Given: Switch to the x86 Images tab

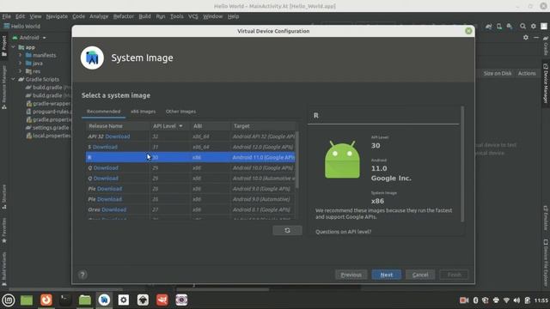Looking at the screenshot, I should [x=144, y=112].
